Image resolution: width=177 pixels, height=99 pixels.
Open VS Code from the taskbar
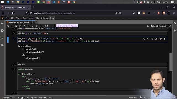click(54, 2)
